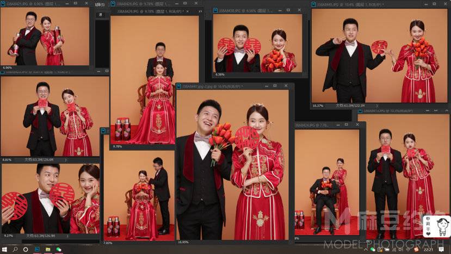Minimize the J38A8447.jpg-2.jpg document window

pyautogui.click(x=267, y=86)
